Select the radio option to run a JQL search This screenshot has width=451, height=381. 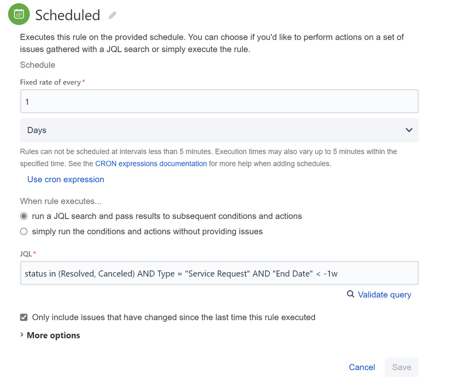tap(24, 216)
